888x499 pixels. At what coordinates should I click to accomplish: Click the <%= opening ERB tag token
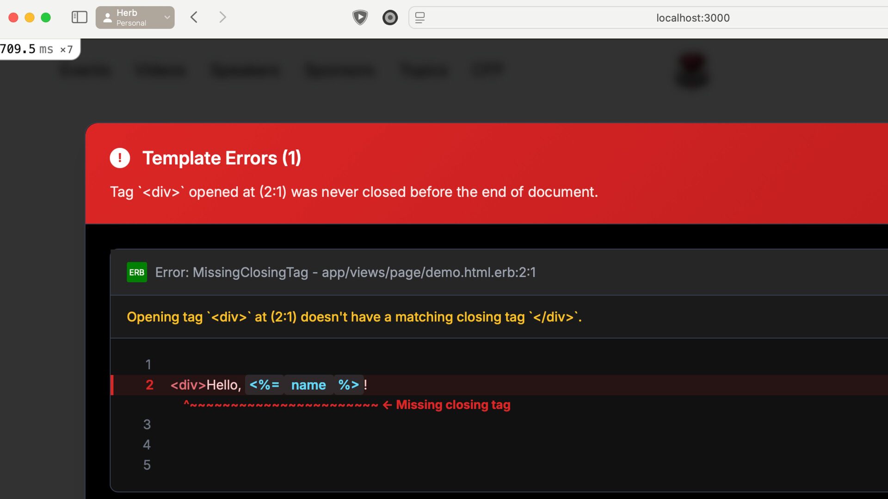[x=264, y=385]
